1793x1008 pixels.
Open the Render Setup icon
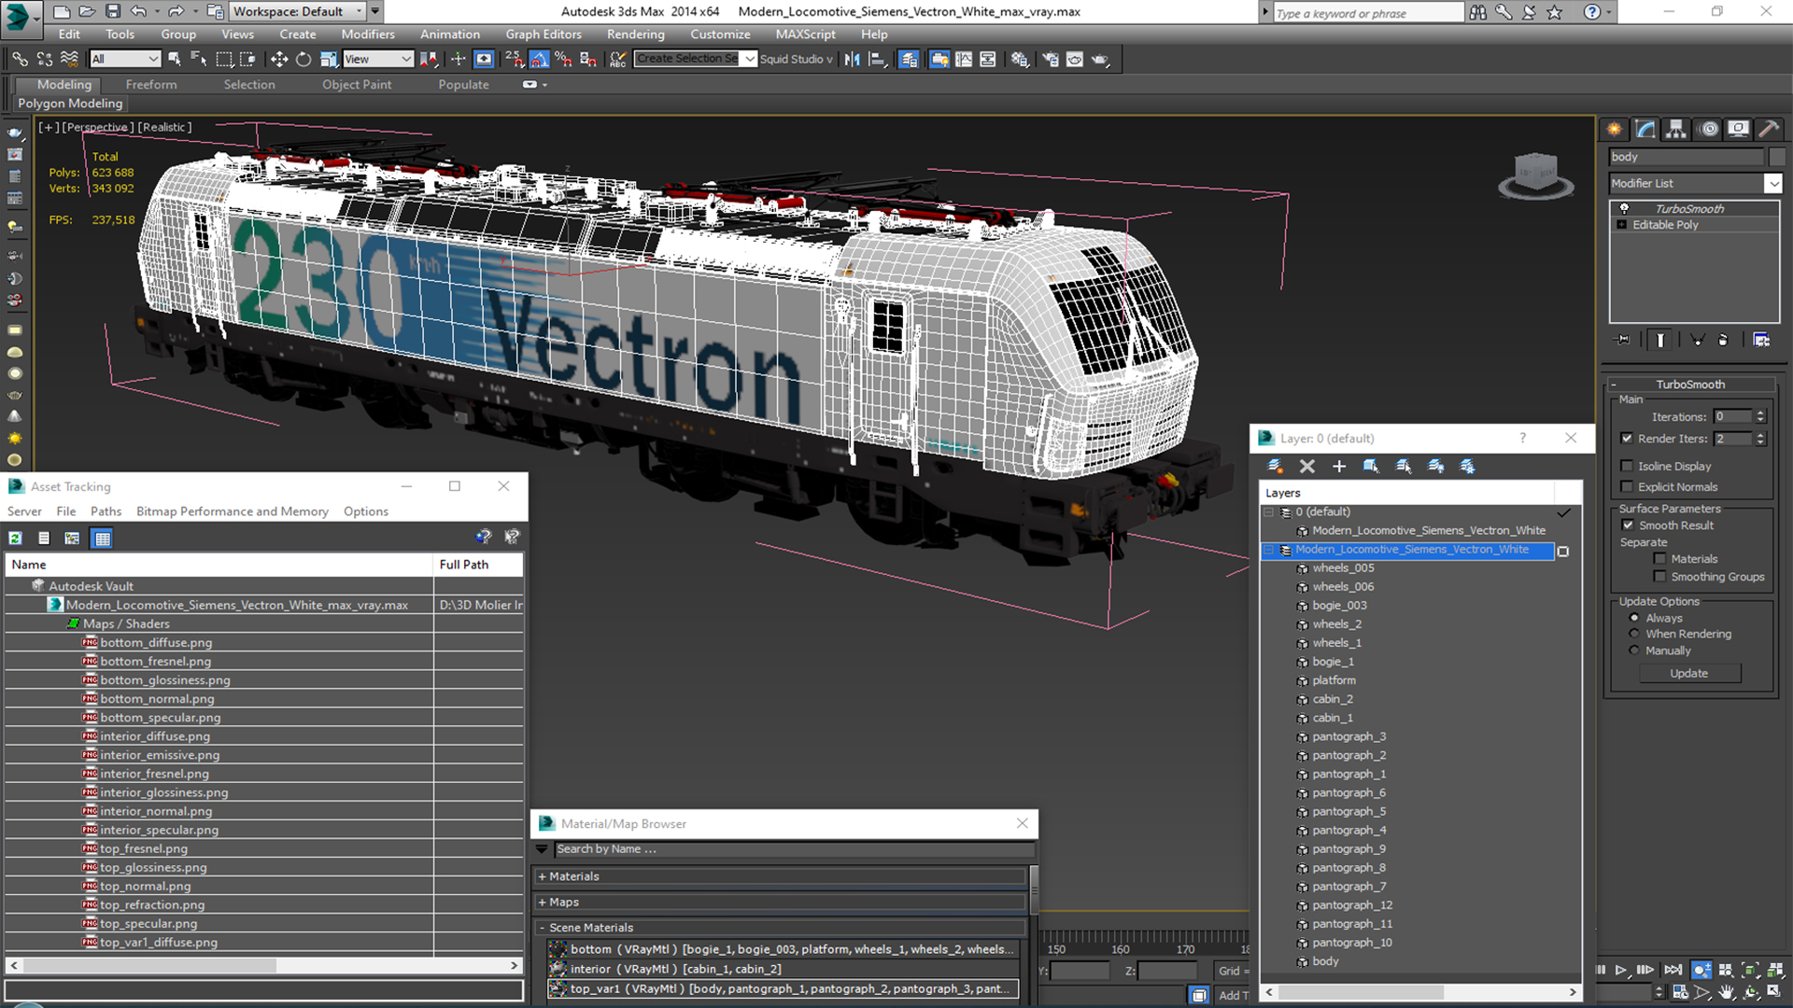point(1051,59)
